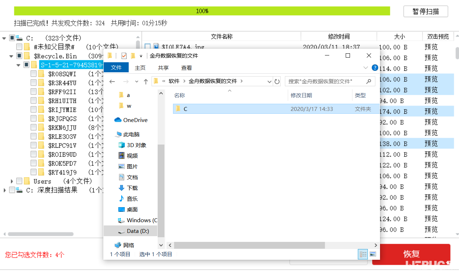This screenshot has height=273, width=459.
Task: Click the 暂停扫描 button
Action: 425,11
